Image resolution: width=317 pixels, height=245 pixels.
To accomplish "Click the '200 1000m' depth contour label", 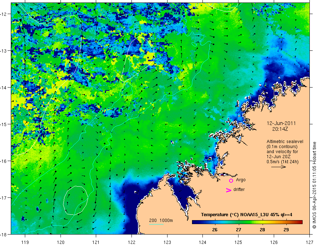I will [161, 220].
